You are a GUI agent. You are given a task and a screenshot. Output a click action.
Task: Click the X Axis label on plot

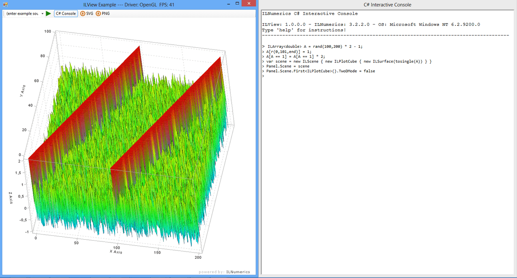(115, 252)
